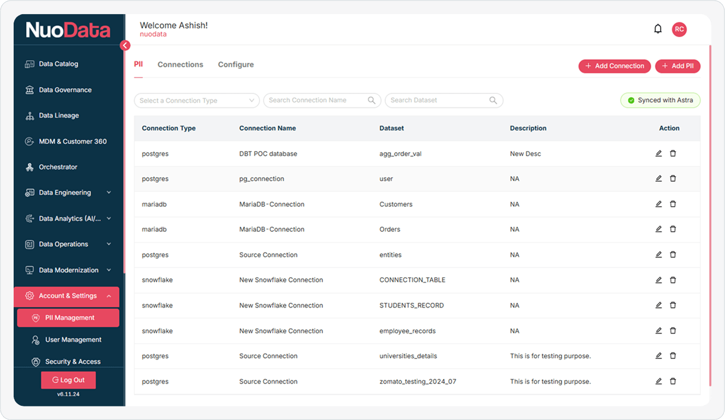
Task: Edit the CONNECTION_TABLE row
Action: [x=658, y=280]
